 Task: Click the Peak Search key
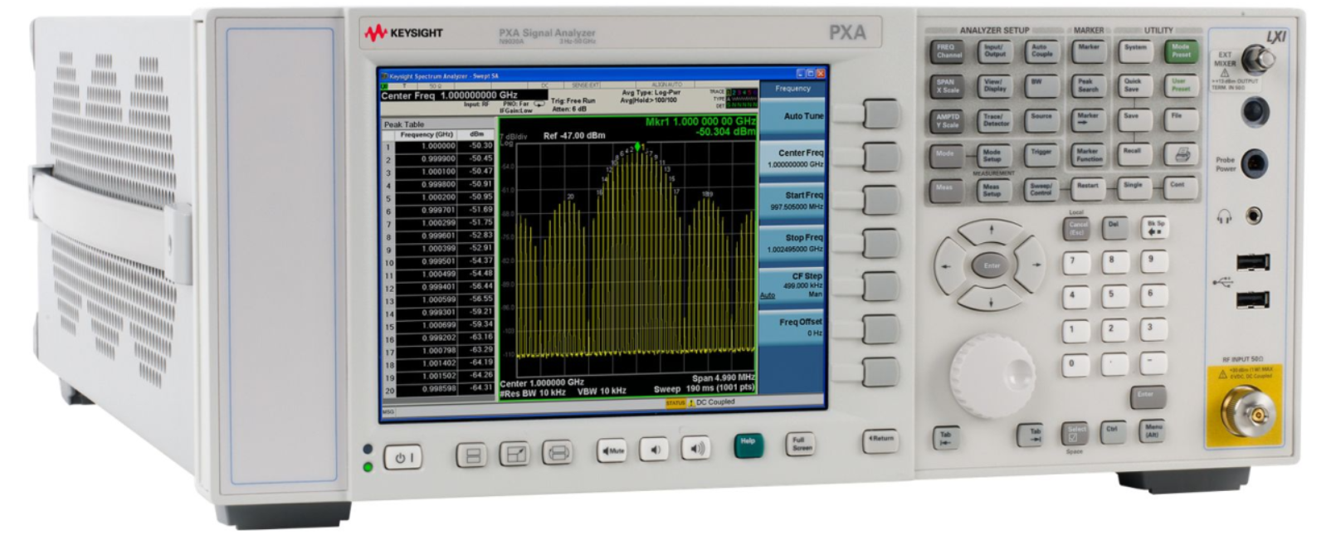tap(1088, 85)
